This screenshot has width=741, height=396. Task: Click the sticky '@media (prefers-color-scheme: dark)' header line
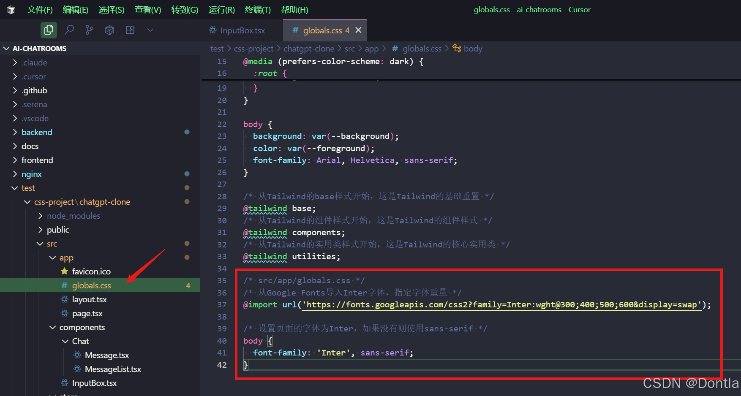coord(333,62)
